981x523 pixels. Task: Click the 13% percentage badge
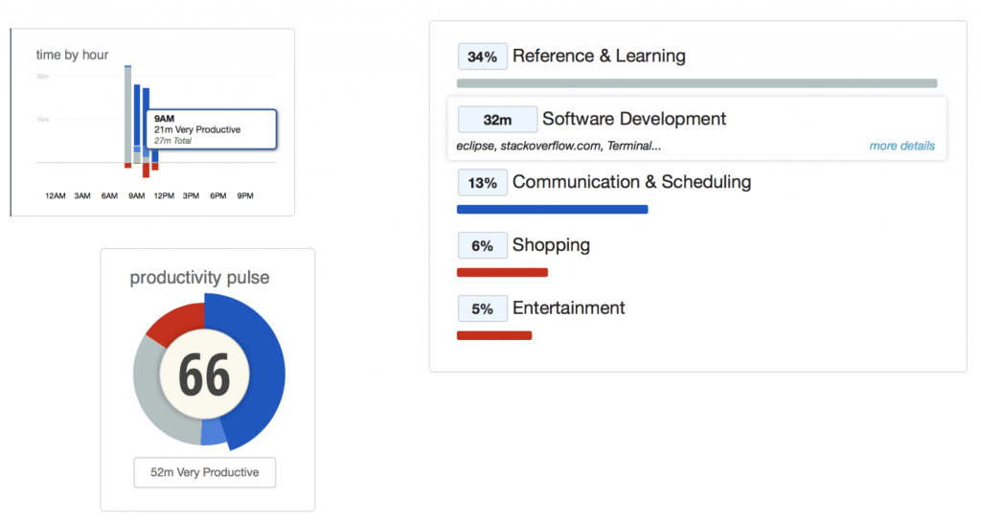(483, 183)
